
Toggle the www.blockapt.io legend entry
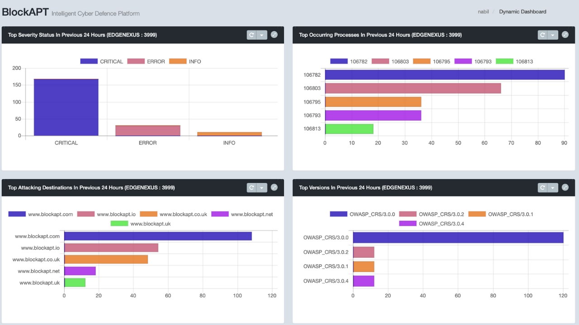[x=106, y=214]
